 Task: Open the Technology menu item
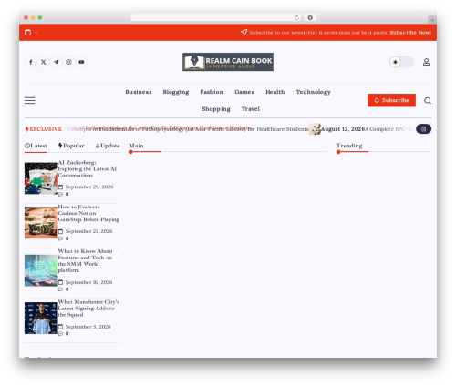[x=313, y=92]
